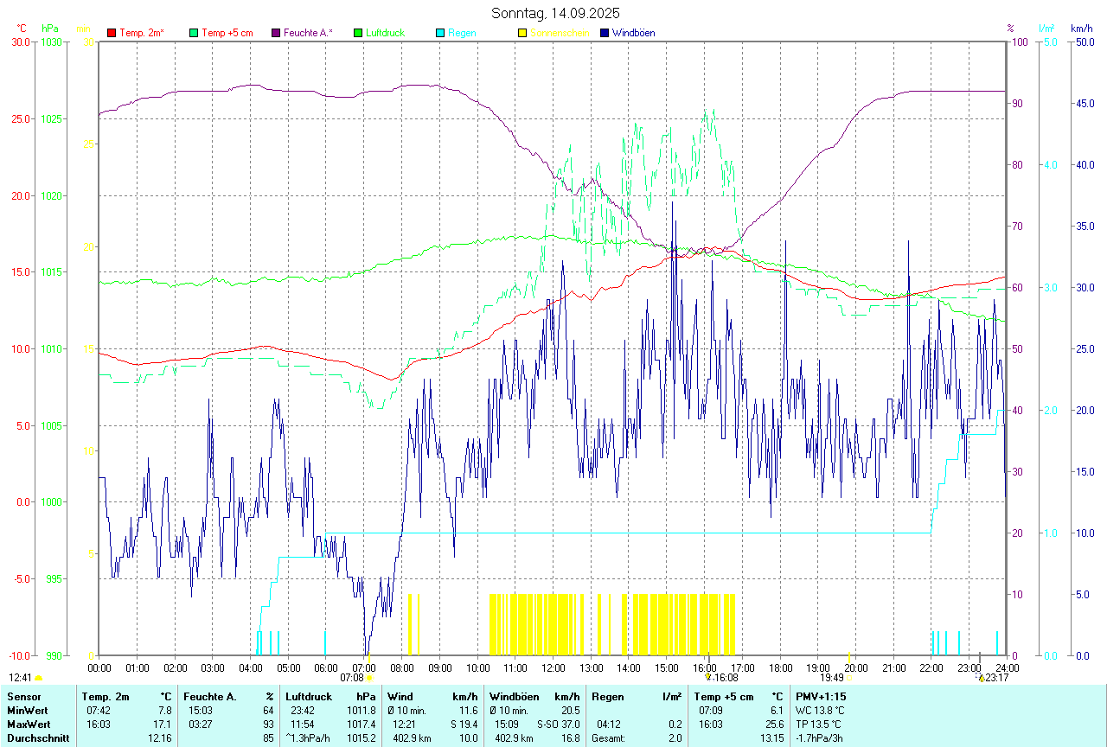Click the sunset time marker 19:49
This screenshot has width=1107, height=747.
(831, 678)
